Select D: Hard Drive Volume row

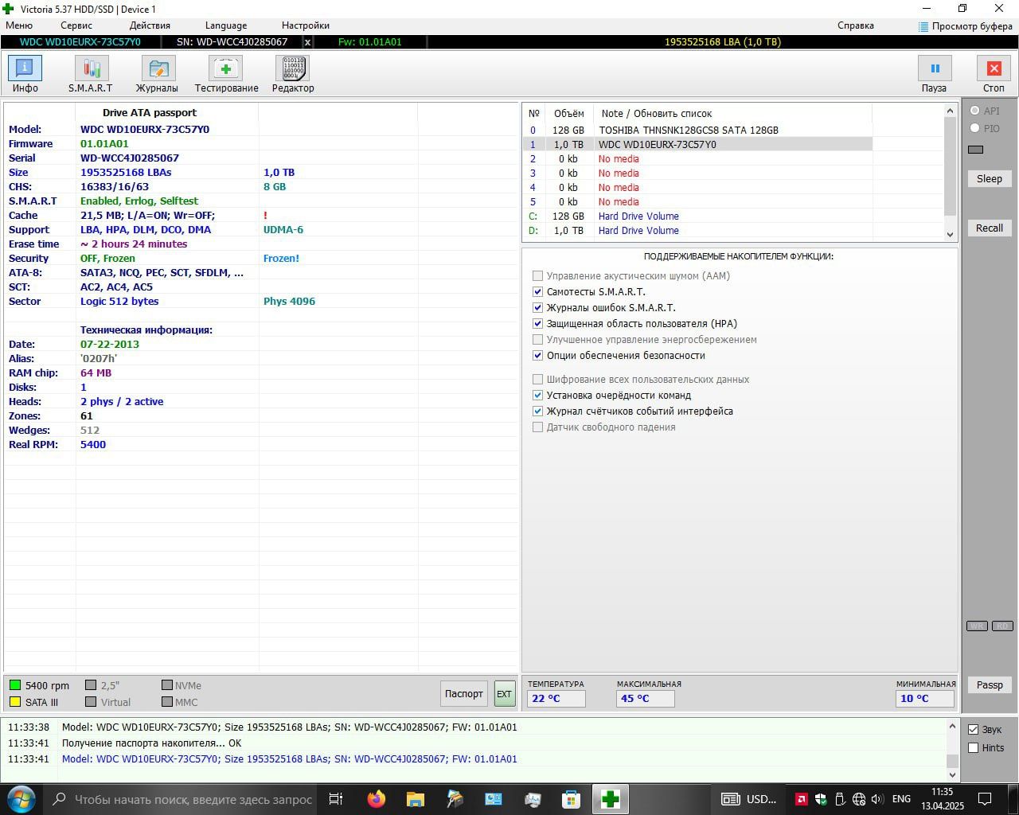[697, 230]
